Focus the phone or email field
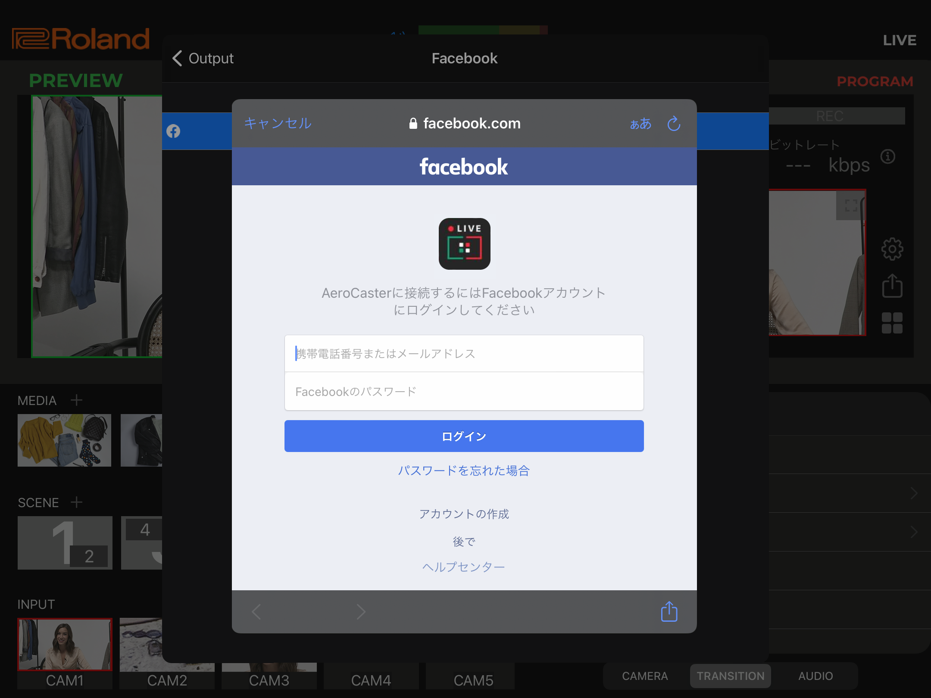Viewport: 931px width, 698px height. 464,354
